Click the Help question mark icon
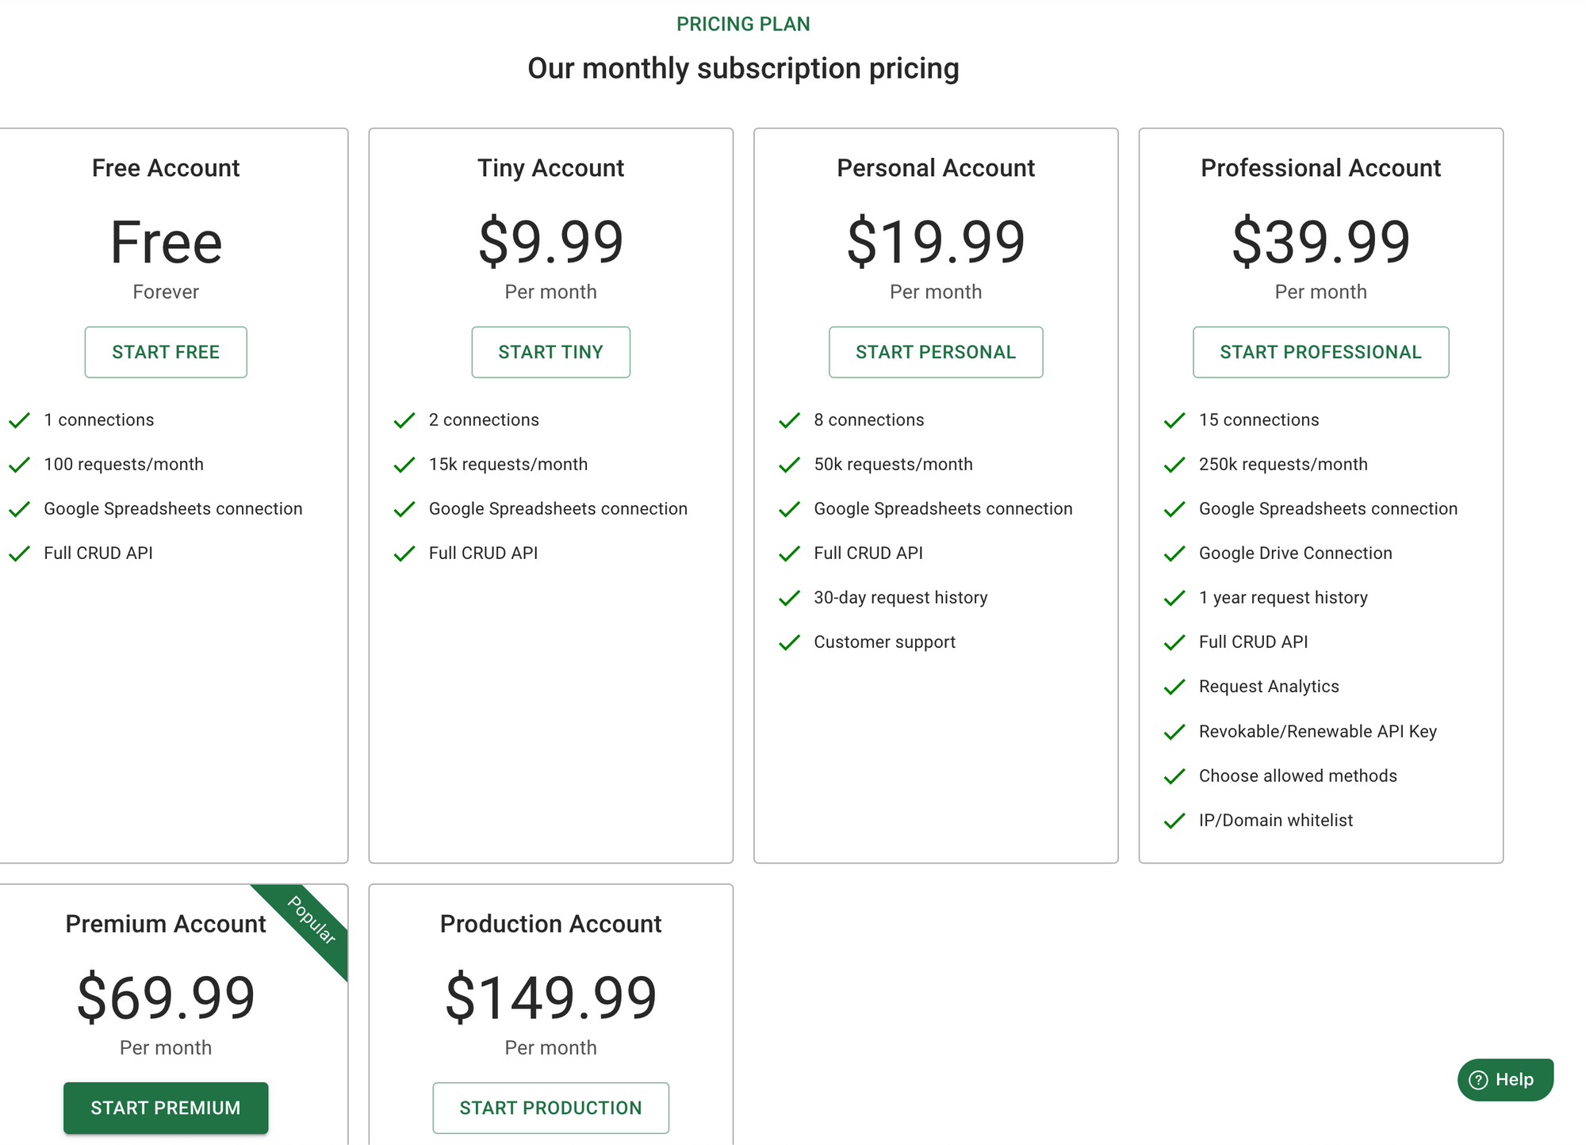This screenshot has width=1586, height=1145. click(x=1478, y=1080)
